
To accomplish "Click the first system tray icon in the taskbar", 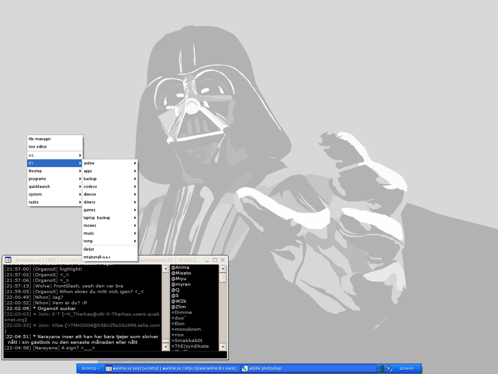I will pos(381,368).
